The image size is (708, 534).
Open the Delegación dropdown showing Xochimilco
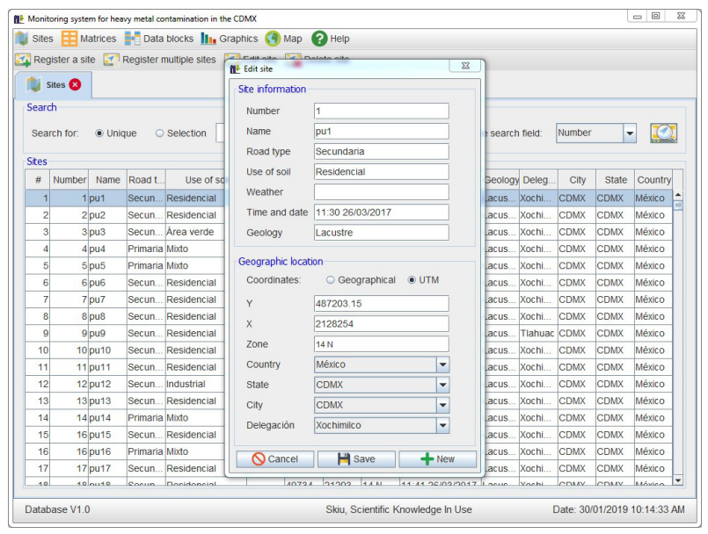click(442, 425)
